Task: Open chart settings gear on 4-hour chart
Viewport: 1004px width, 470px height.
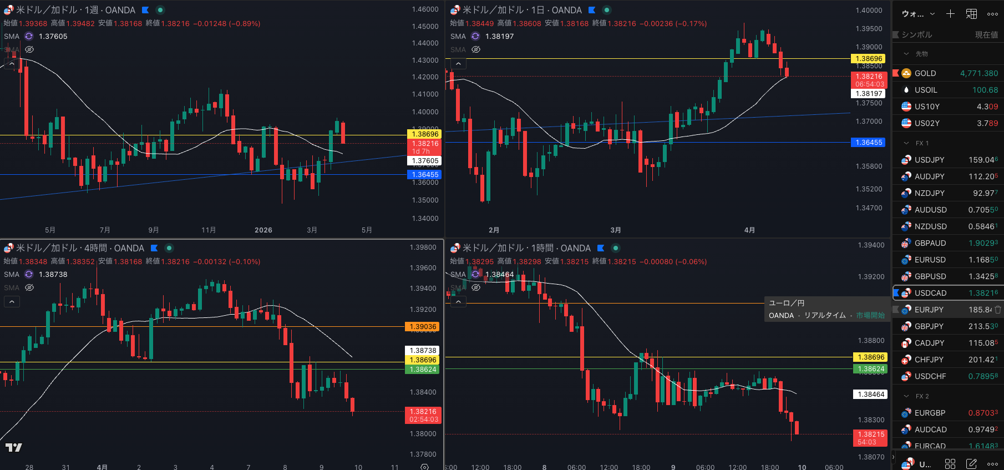Action: click(x=424, y=467)
